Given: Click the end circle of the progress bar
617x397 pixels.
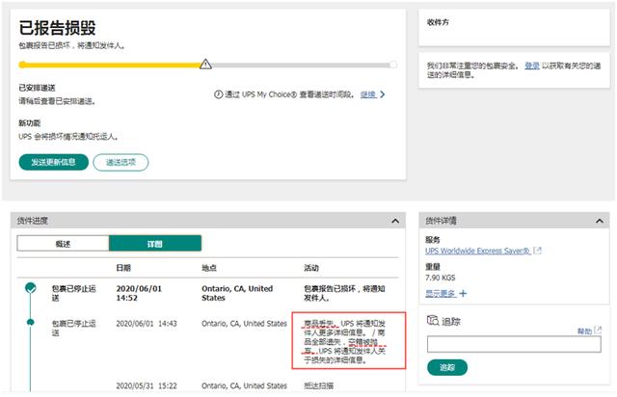Looking at the screenshot, I should (x=393, y=65).
